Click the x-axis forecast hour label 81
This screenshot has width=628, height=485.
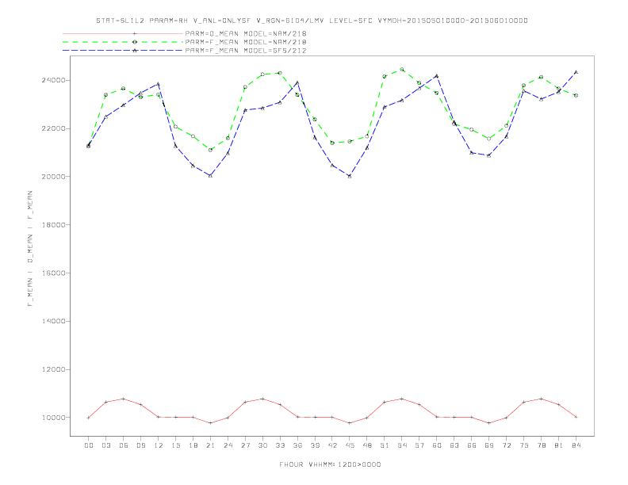point(558,445)
